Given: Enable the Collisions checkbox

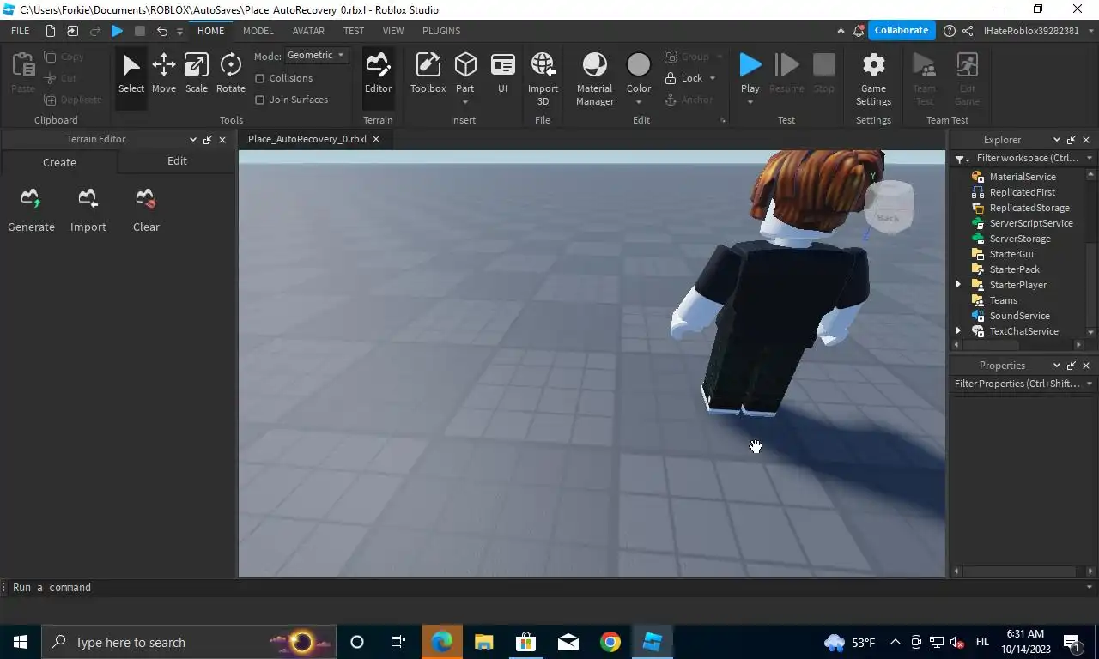Looking at the screenshot, I should (x=260, y=78).
